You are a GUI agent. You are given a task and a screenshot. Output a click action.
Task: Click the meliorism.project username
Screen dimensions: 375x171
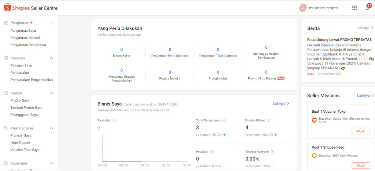point(323,8)
